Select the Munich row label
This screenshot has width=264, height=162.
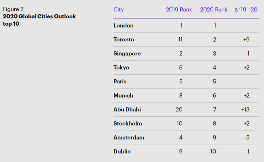tap(123, 95)
